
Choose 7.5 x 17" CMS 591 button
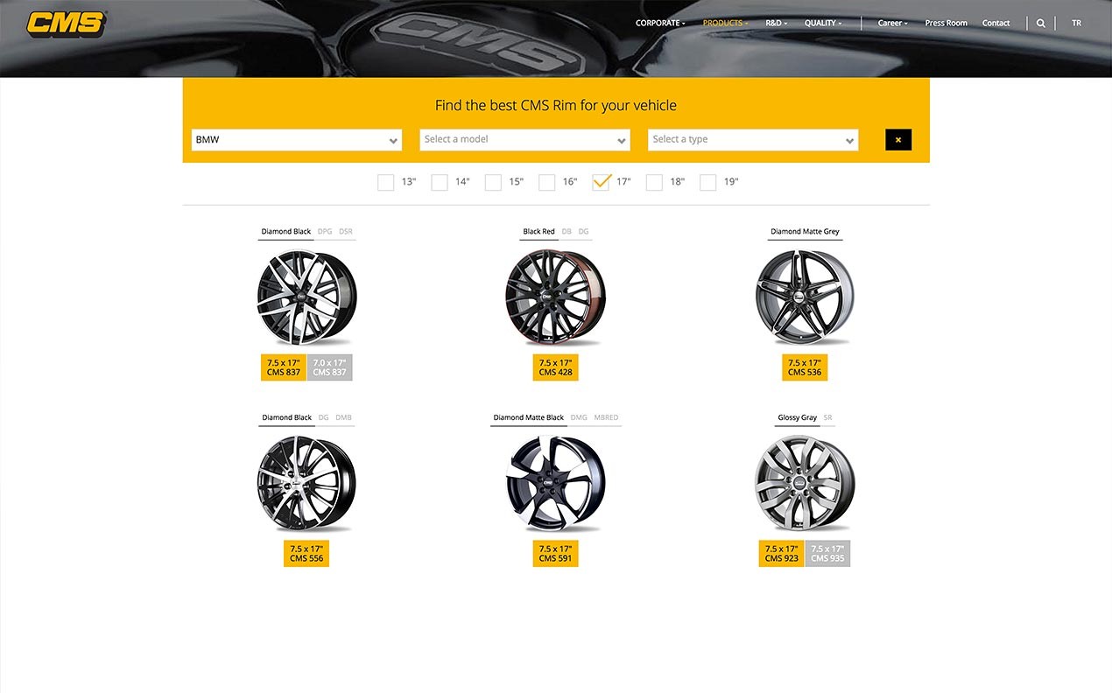(555, 553)
